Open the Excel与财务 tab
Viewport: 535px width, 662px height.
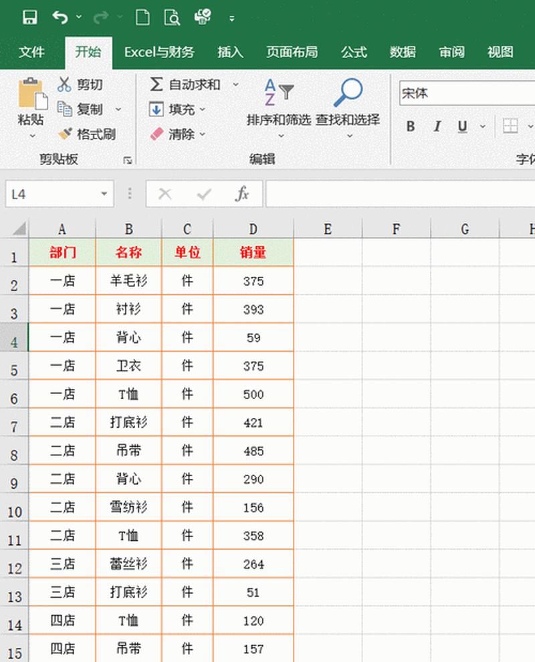click(159, 52)
